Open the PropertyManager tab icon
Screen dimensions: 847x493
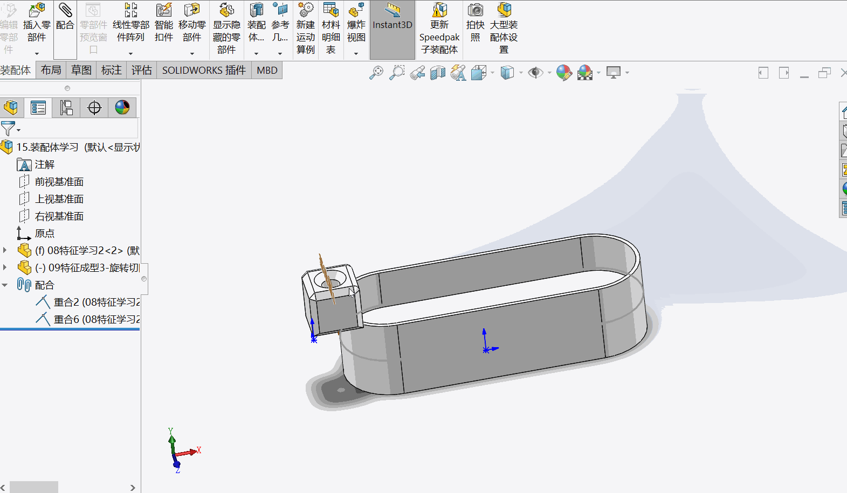(38, 108)
